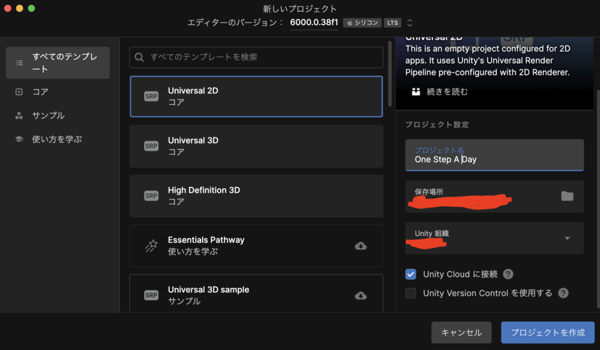Uncheck Unity Cloud に接続 checkbox
Image resolution: width=600 pixels, height=350 pixels.
pos(411,274)
